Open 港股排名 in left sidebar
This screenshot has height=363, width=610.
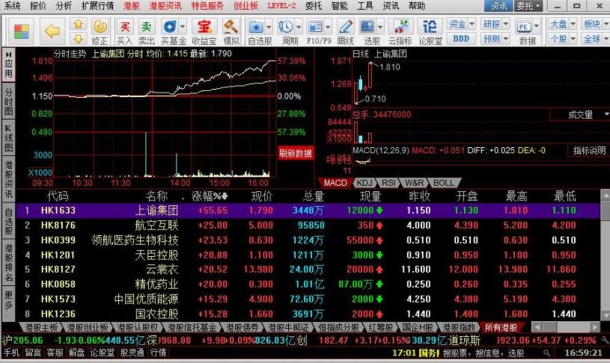coord(8,262)
